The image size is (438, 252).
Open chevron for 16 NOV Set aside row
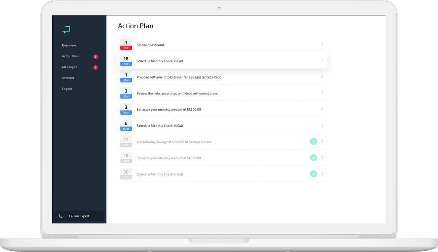(x=322, y=157)
